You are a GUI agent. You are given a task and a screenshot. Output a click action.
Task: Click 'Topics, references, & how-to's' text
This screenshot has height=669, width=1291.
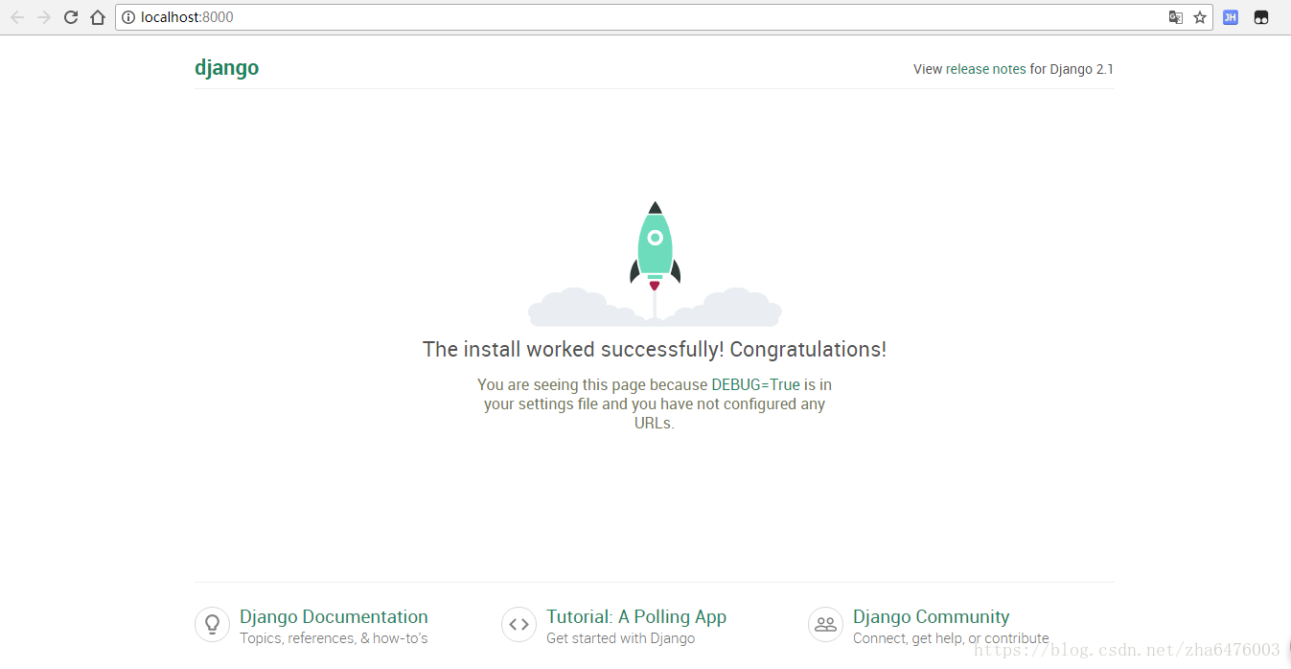point(334,638)
